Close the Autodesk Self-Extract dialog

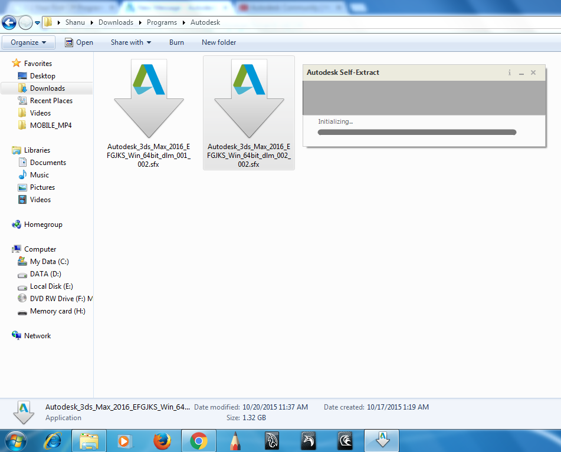(533, 72)
